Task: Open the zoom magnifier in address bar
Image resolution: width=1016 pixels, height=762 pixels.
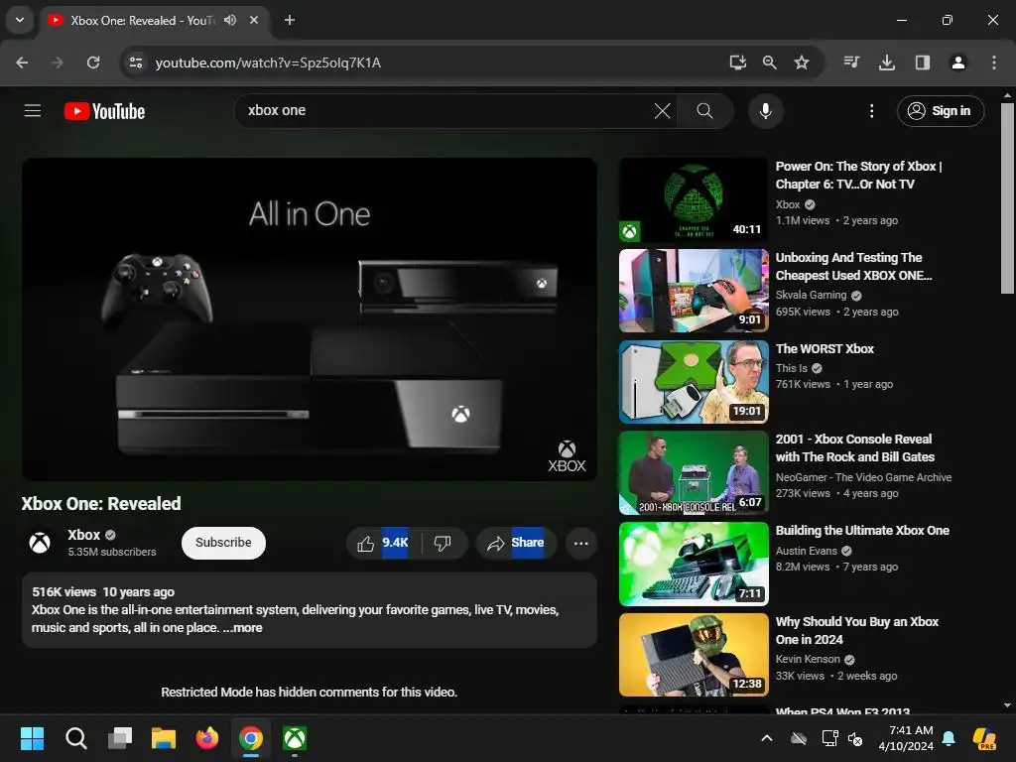Action: click(x=770, y=63)
